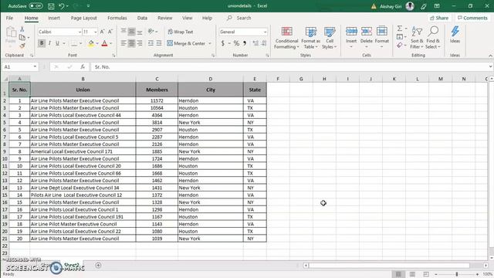Click the Ideas lightning icon
Image resolution: width=494 pixels, height=278 pixels.
455,32
